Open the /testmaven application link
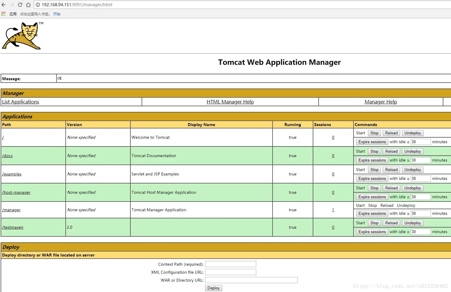This screenshot has height=292, width=451. [13, 227]
